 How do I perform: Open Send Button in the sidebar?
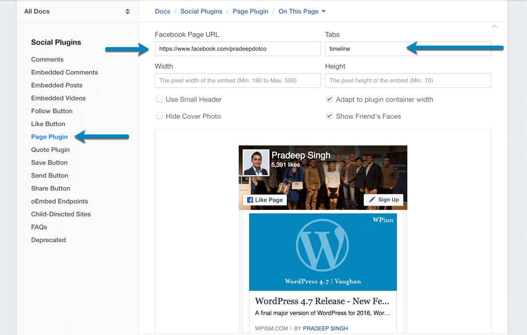pyautogui.click(x=50, y=175)
